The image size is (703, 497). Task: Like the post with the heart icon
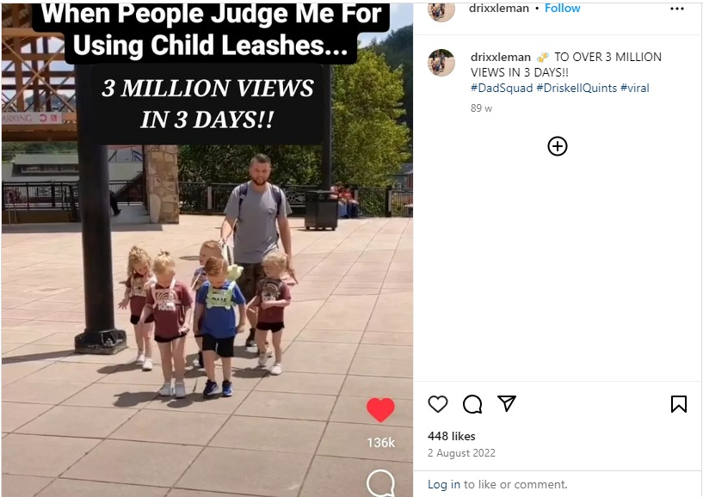coord(438,404)
